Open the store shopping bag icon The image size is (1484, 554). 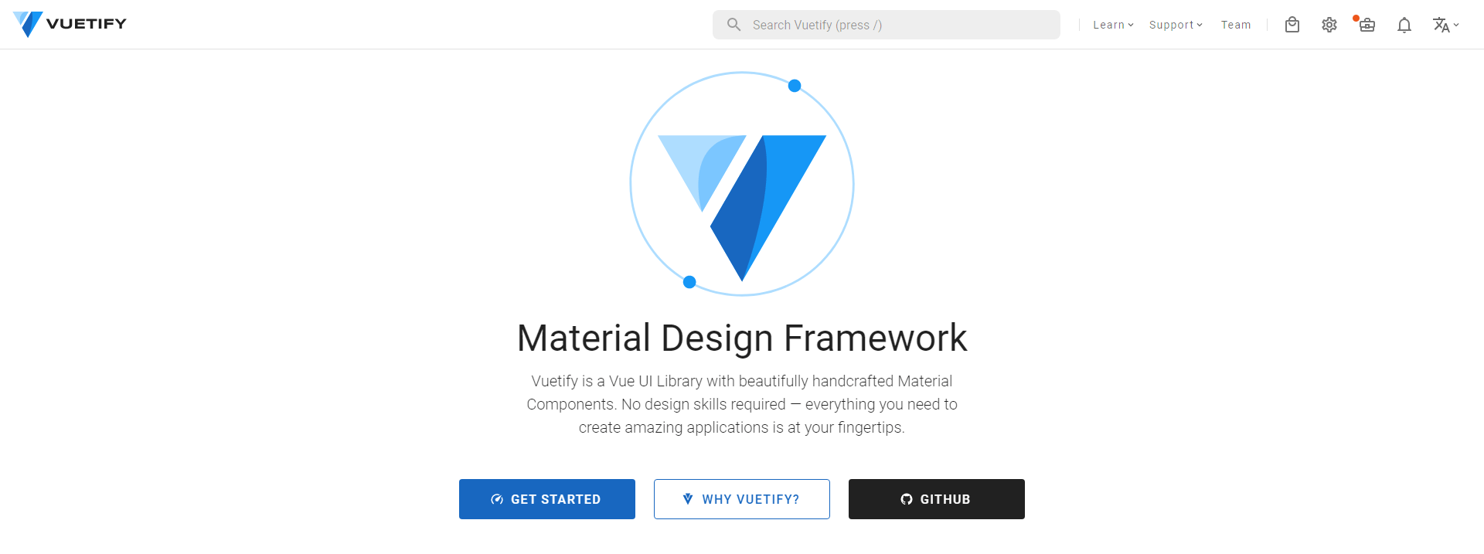1292,25
